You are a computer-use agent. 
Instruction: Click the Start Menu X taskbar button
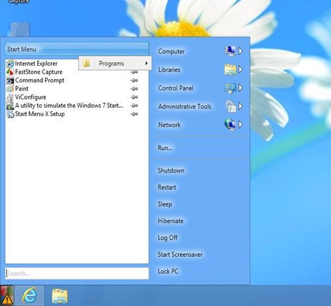point(7,296)
